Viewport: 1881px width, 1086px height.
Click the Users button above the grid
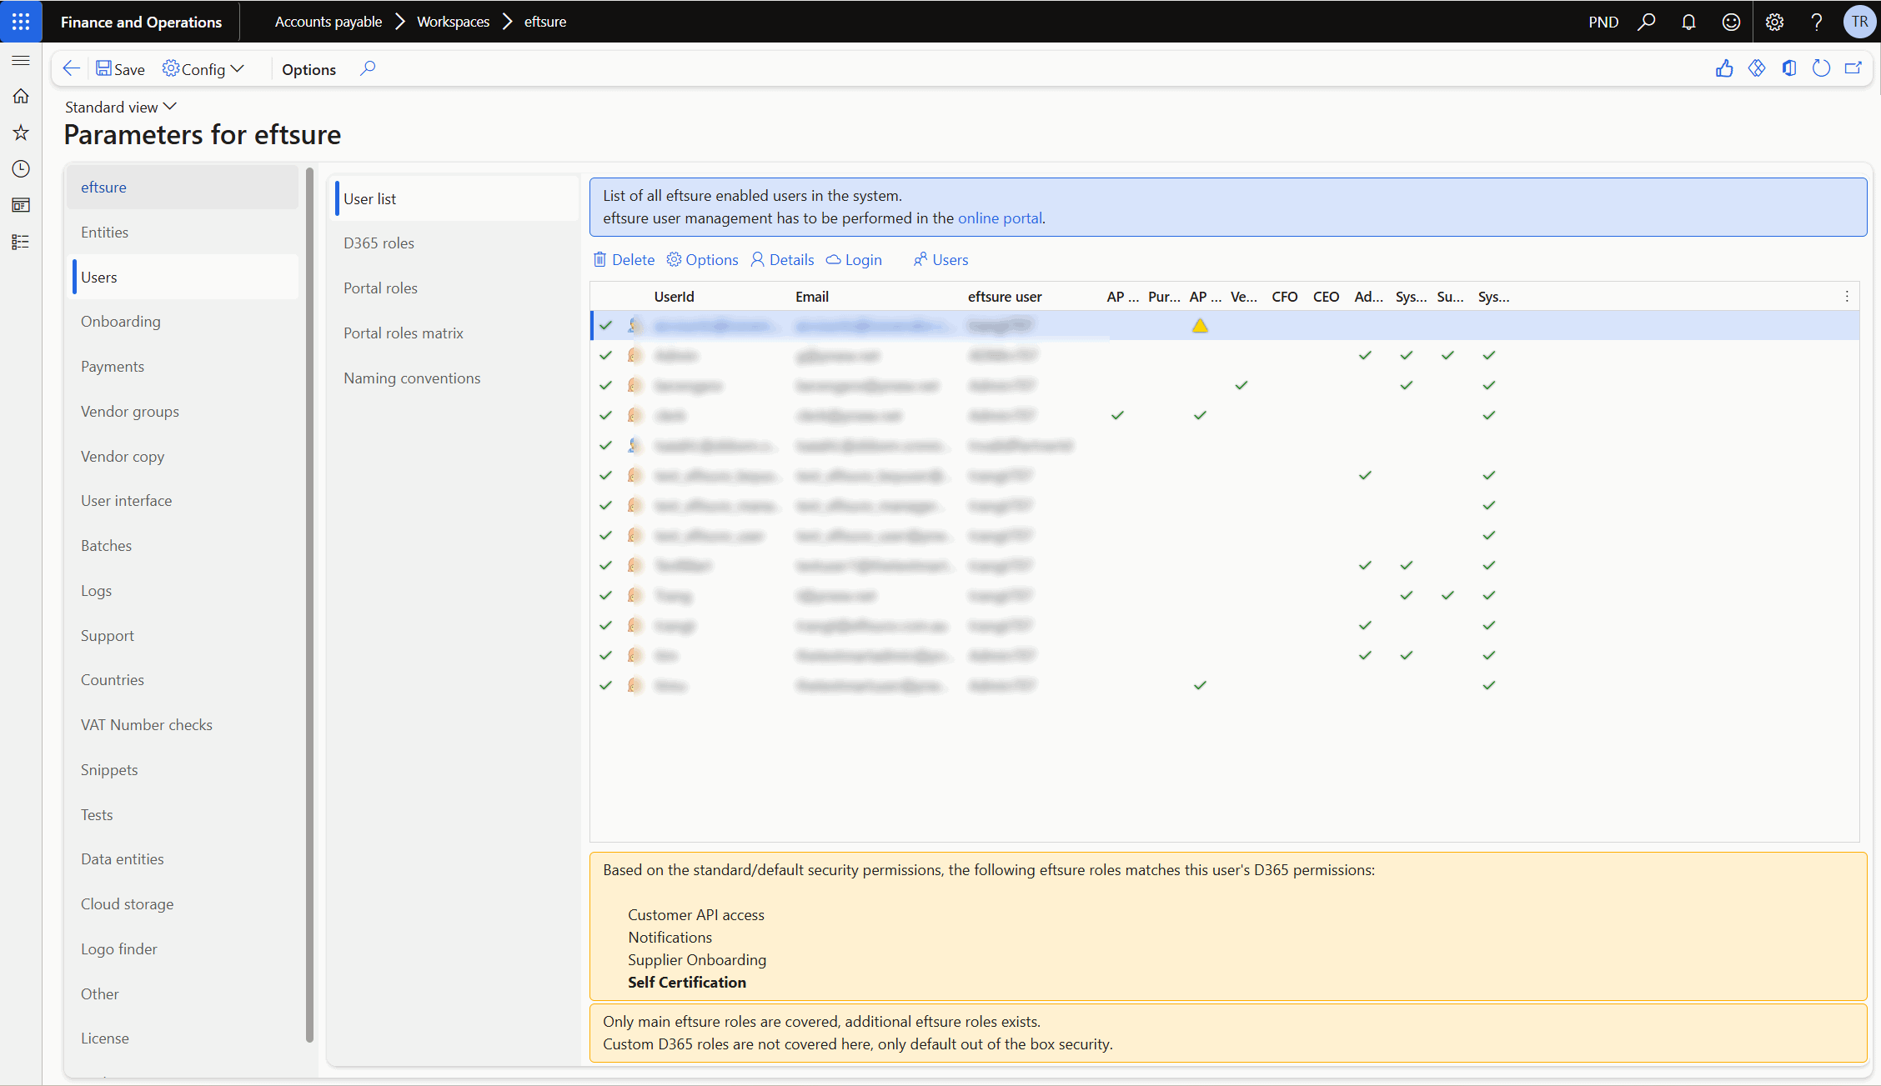pyautogui.click(x=940, y=260)
